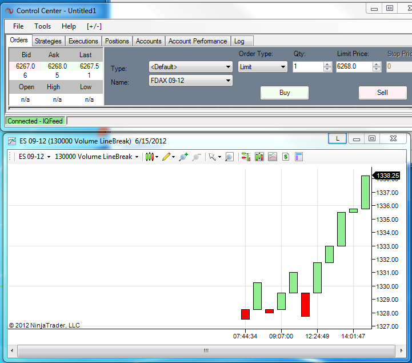Click the zoom frame magnifier icon
The image size is (412, 363).
(229, 157)
